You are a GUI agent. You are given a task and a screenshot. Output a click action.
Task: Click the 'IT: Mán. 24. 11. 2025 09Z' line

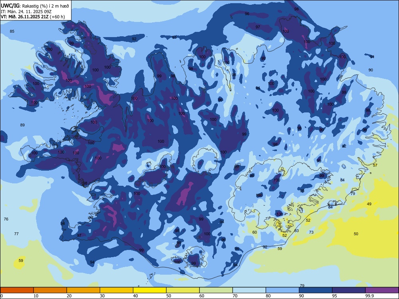(x=26, y=12)
